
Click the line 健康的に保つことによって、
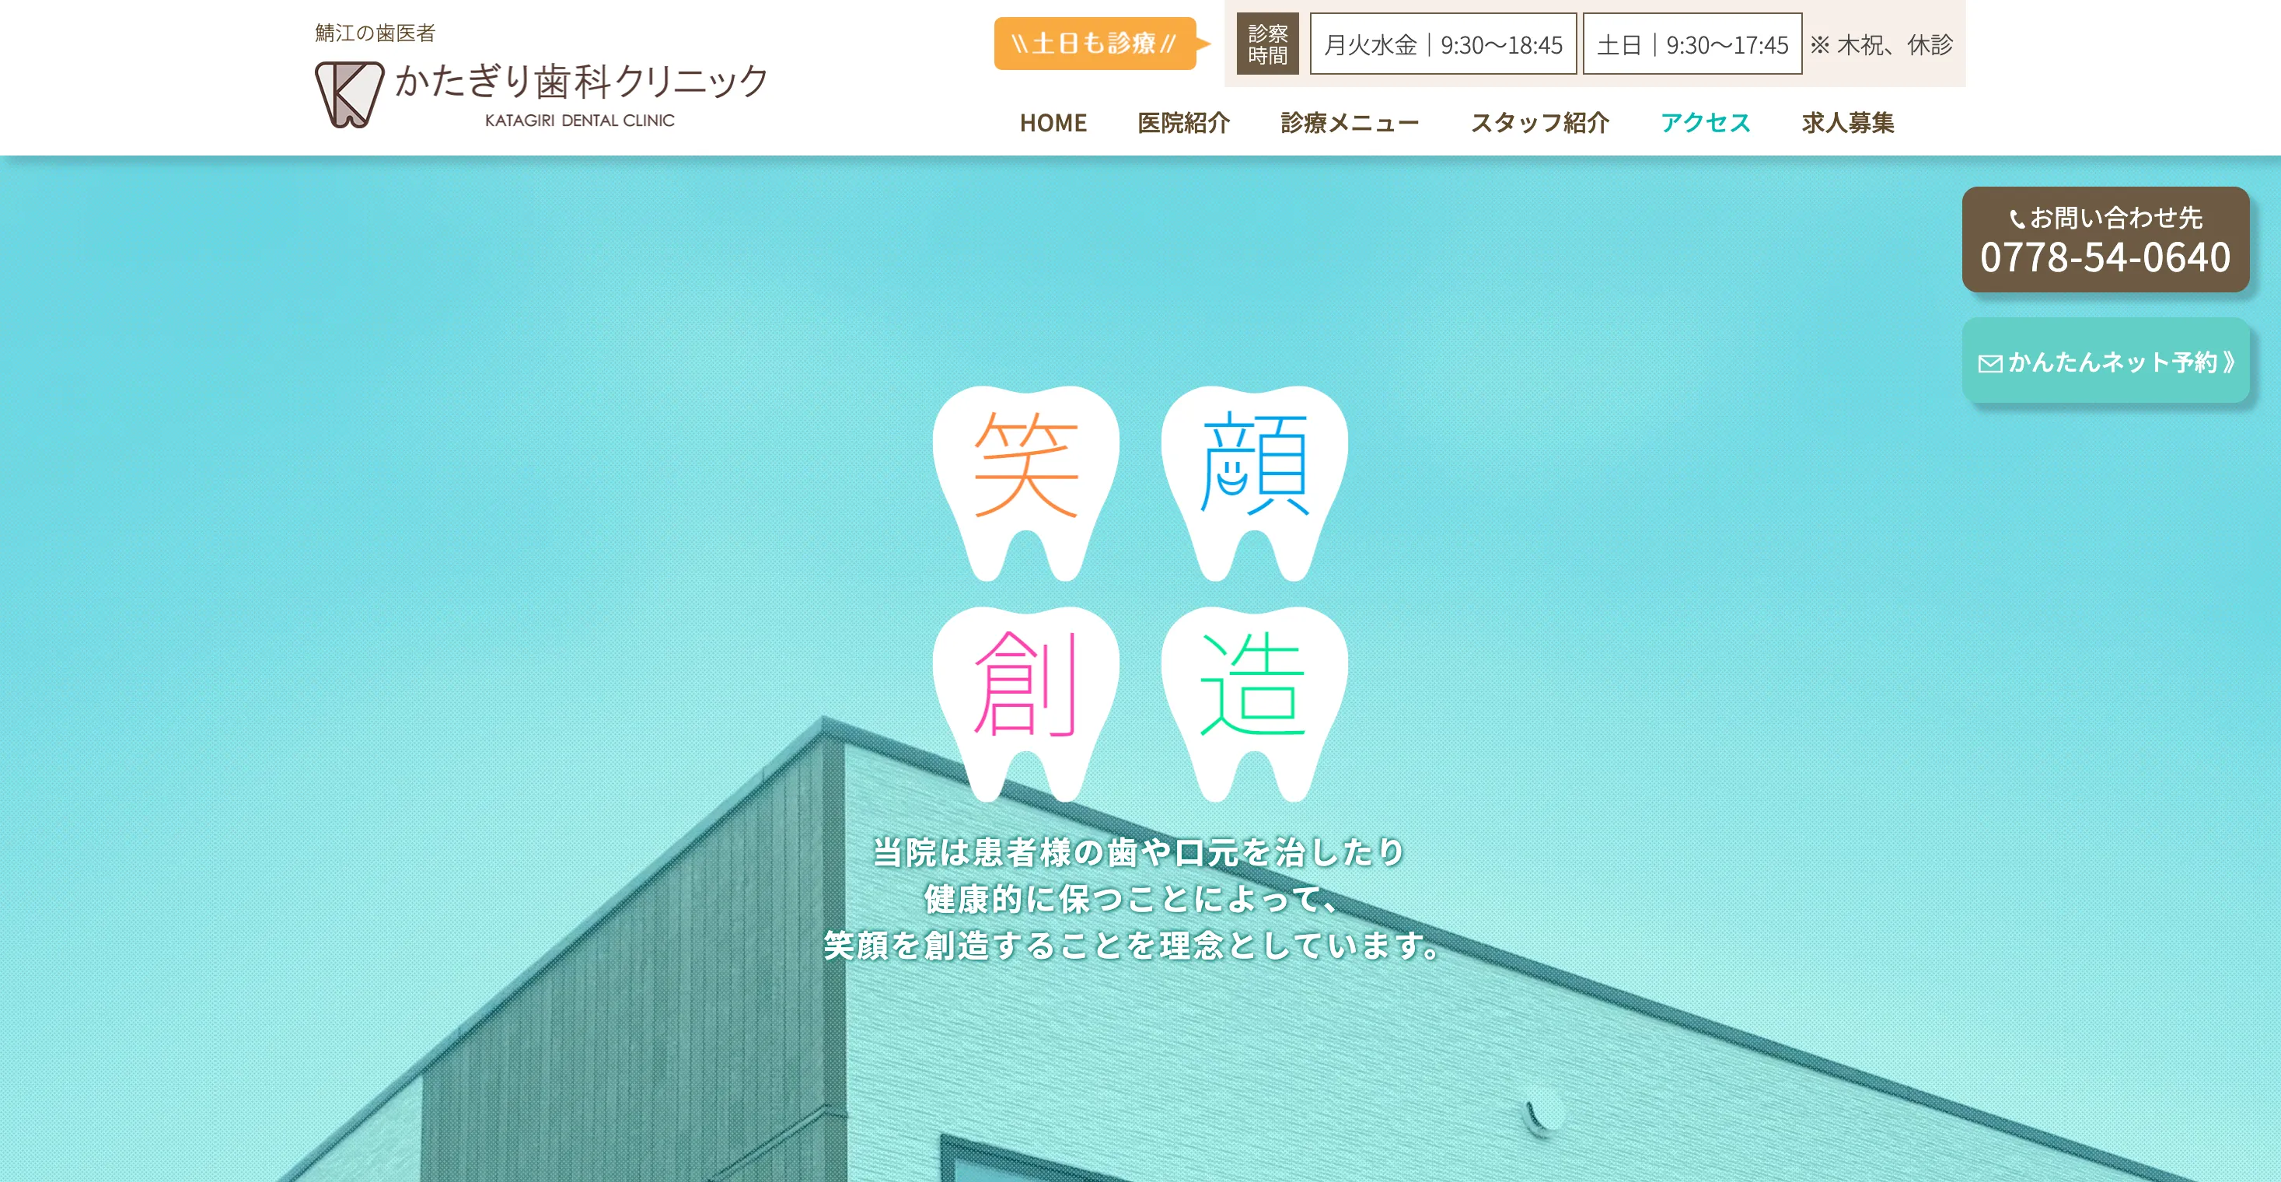click(x=1132, y=900)
